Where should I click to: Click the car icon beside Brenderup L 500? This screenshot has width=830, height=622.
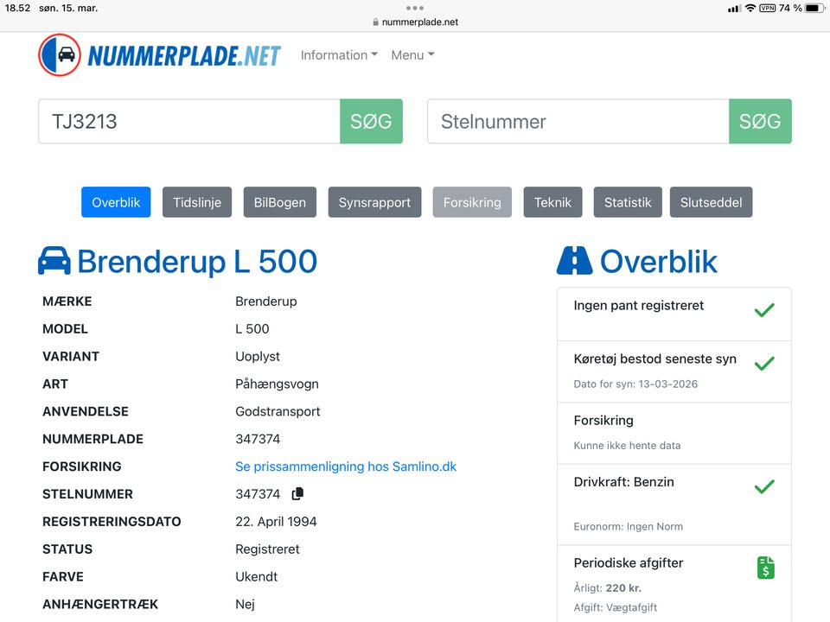(54, 261)
